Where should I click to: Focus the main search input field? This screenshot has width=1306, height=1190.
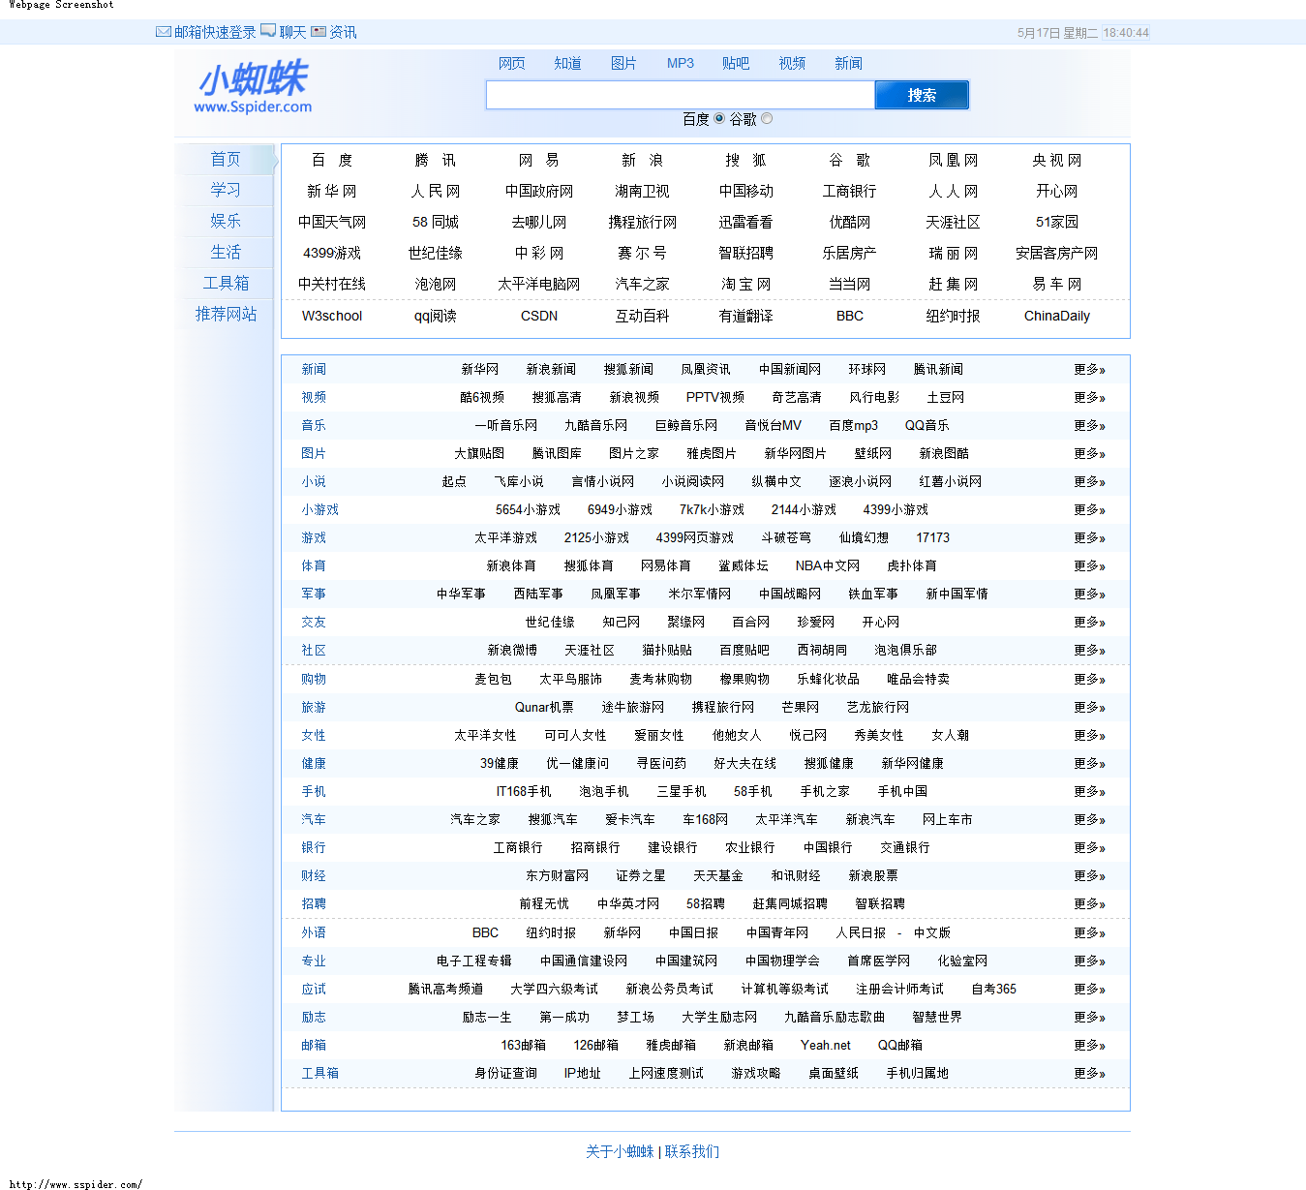pyautogui.click(x=681, y=95)
